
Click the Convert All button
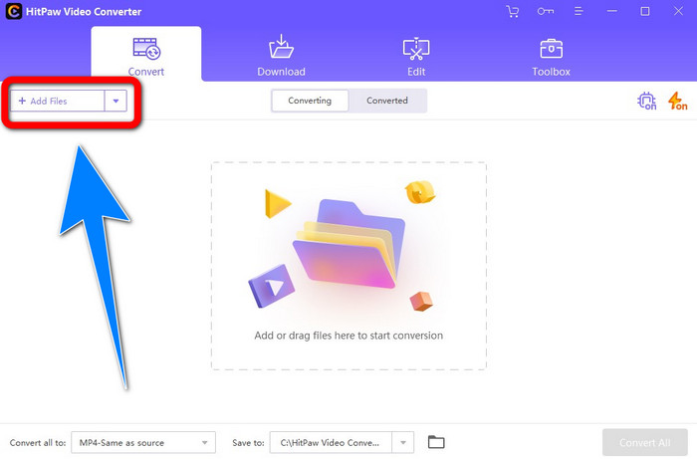click(x=645, y=442)
